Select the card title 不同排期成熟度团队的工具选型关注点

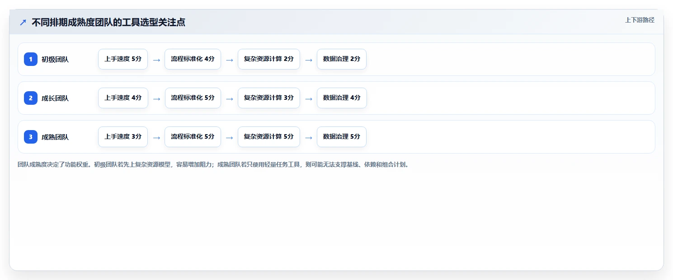click(x=108, y=22)
